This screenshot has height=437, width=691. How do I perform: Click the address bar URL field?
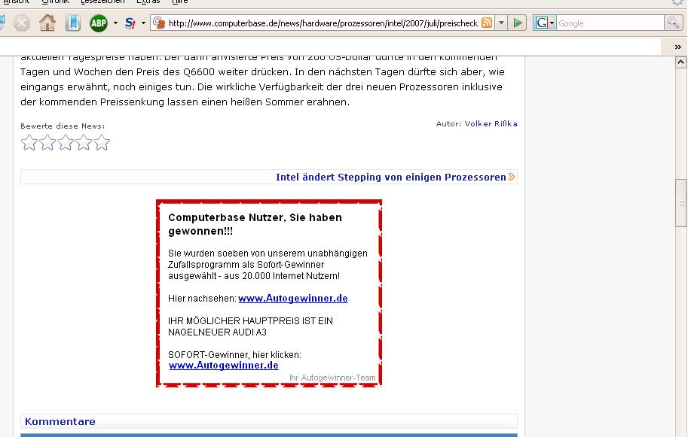pos(323,23)
